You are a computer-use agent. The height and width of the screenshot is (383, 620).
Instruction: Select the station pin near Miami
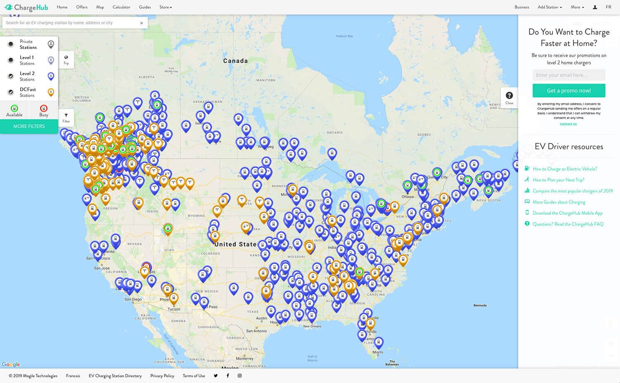379,343
